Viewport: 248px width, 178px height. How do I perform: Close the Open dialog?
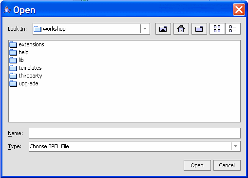(239, 10)
